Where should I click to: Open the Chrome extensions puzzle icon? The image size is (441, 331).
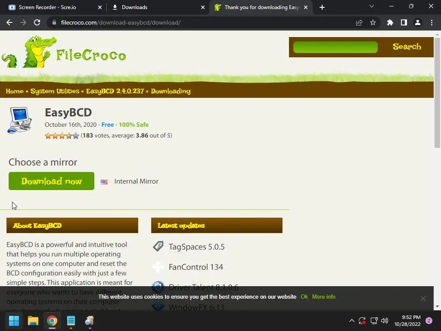(390, 22)
